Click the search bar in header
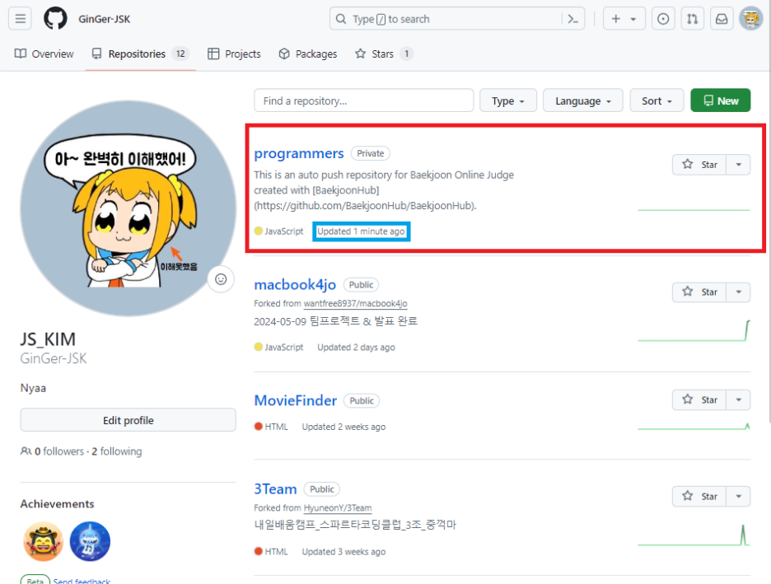 click(x=457, y=19)
